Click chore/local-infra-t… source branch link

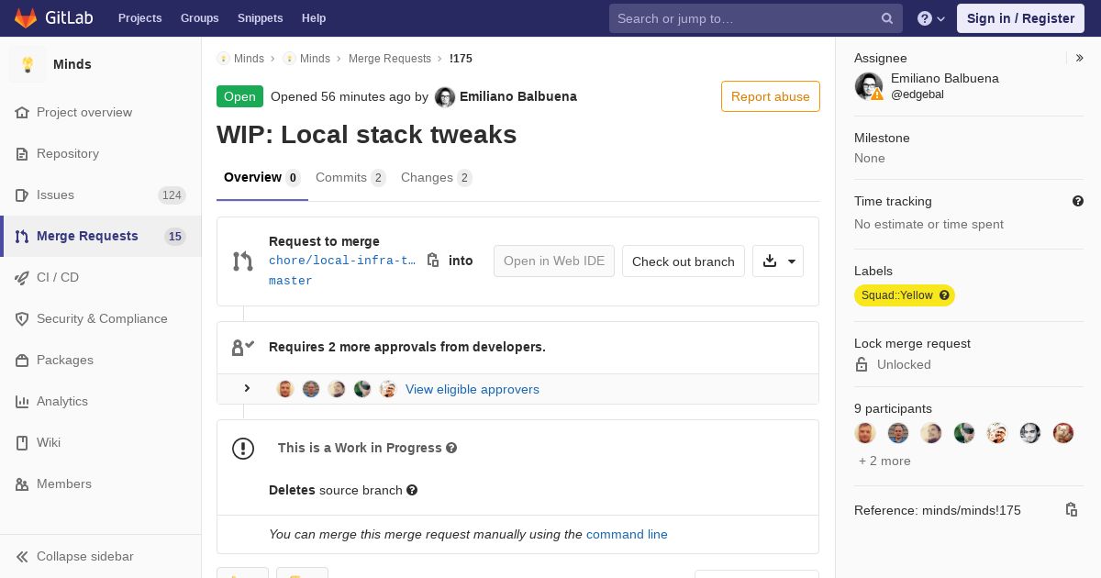342,261
